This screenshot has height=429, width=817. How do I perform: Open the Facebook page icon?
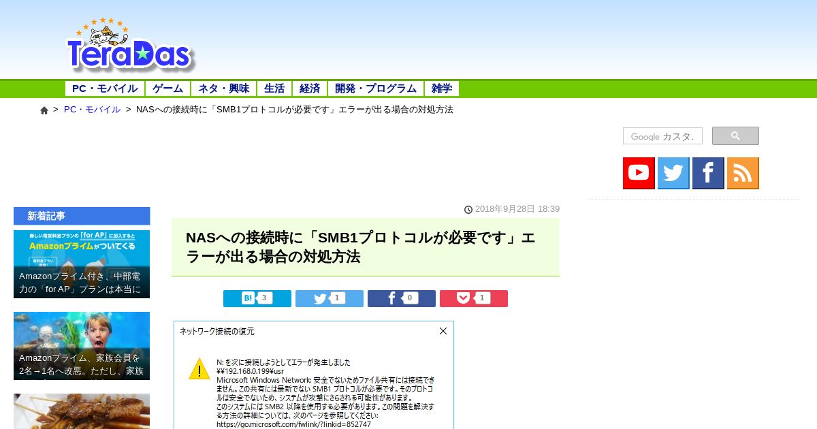(x=708, y=173)
